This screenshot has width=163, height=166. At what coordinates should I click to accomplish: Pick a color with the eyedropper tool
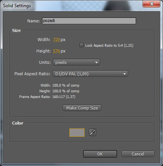point(92,133)
